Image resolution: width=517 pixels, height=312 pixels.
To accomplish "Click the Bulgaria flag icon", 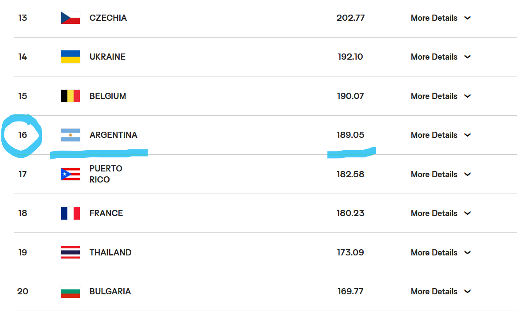I will [x=70, y=292].
